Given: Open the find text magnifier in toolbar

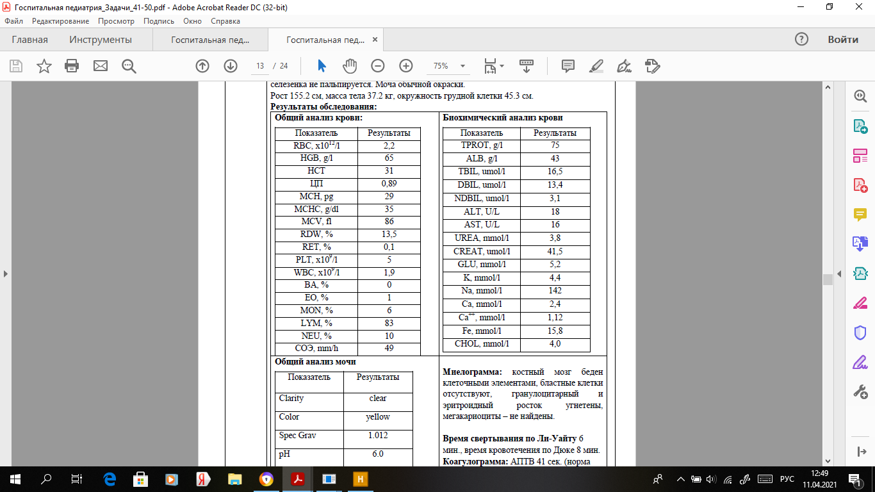Looking at the screenshot, I should [x=129, y=66].
